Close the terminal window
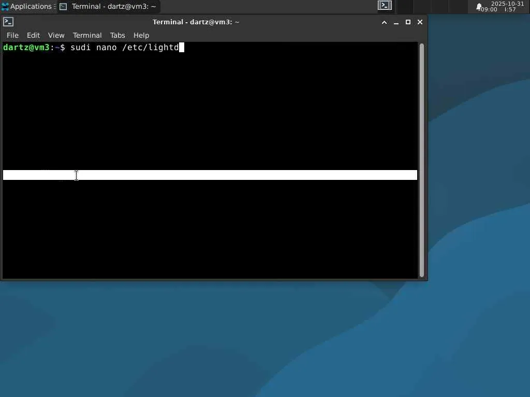The width and height of the screenshot is (530, 397). (x=420, y=22)
